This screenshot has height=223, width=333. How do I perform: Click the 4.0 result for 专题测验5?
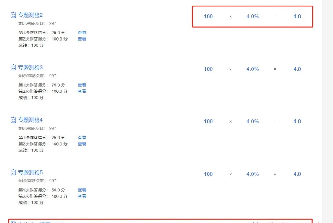297,174
